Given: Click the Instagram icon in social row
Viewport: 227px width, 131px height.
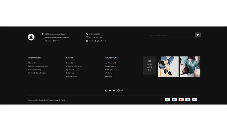Looking at the screenshot, I should tap(119, 91).
